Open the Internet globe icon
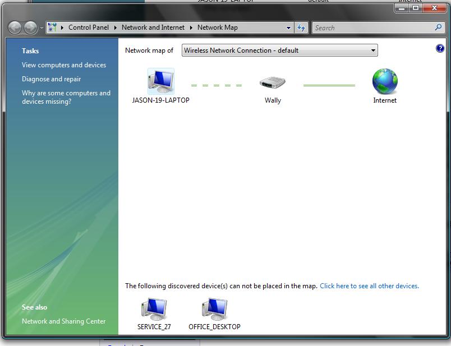The height and width of the screenshot is (346, 451). tap(385, 81)
